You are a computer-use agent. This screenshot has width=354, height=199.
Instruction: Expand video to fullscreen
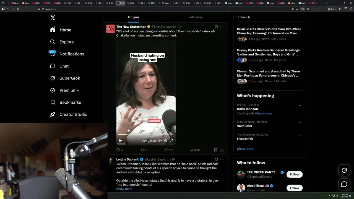tap(171, 141)
